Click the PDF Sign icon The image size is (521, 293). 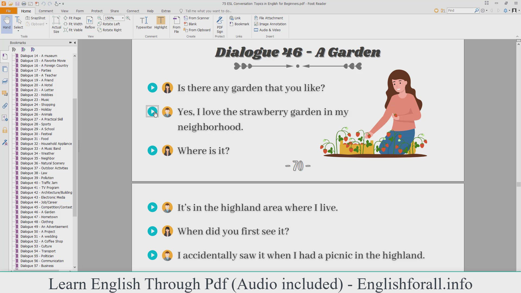point(220,24)
